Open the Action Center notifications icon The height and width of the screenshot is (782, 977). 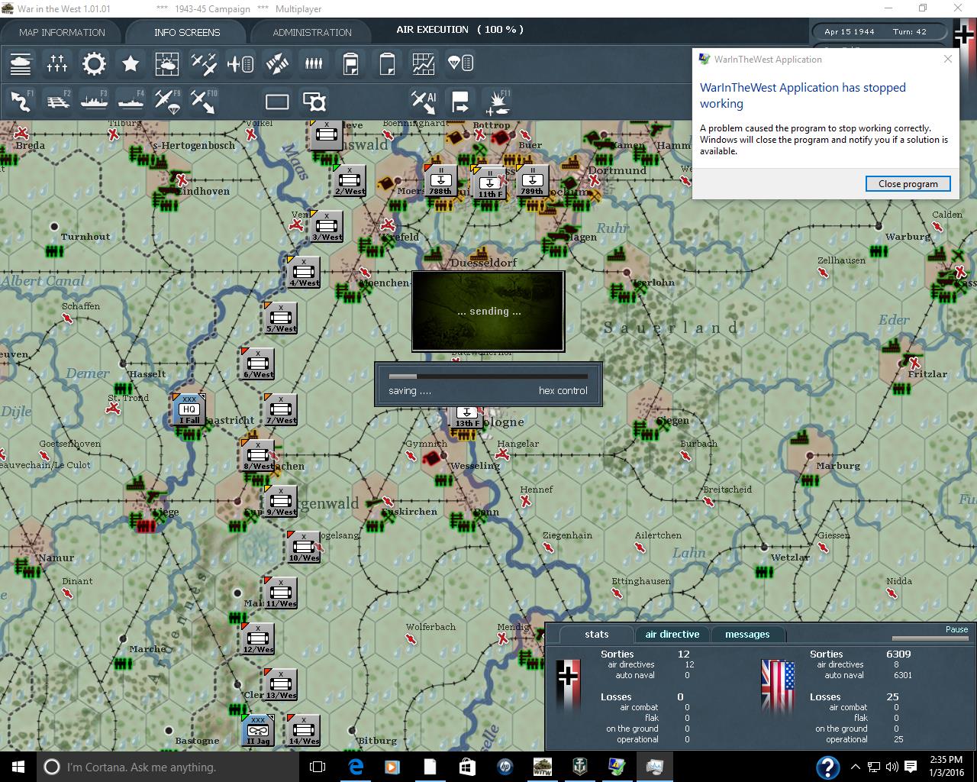(911, 767)
